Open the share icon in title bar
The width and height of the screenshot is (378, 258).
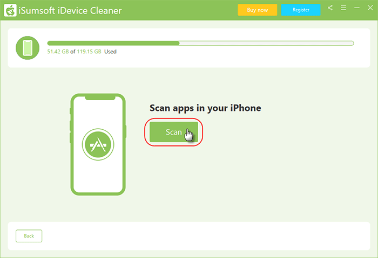[330, 8]
